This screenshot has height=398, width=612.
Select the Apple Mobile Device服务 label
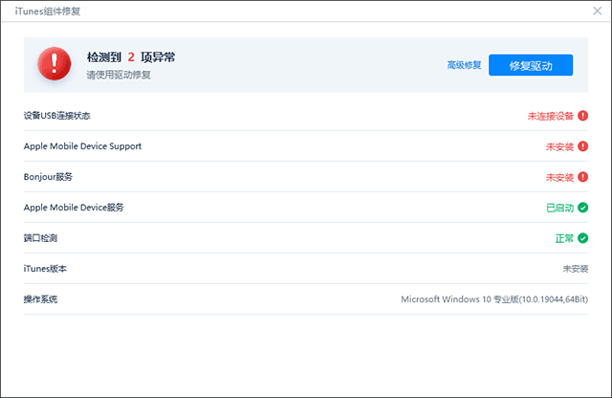(x=74, y=208)
